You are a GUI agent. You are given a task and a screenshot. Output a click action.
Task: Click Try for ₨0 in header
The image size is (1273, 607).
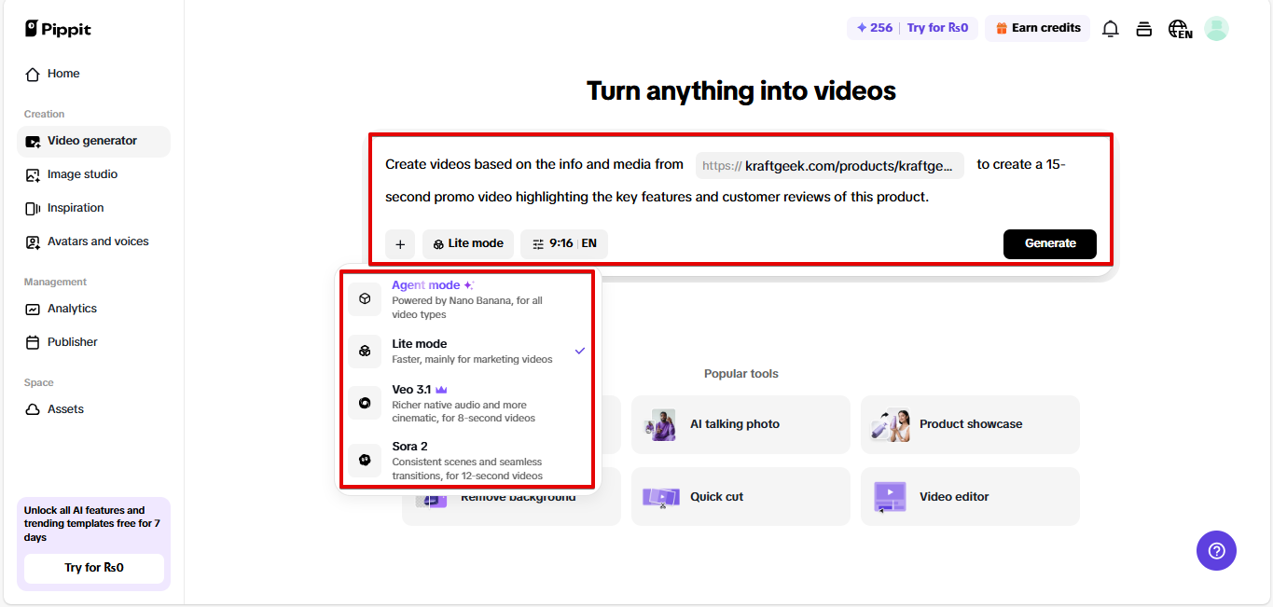[937, 29]
